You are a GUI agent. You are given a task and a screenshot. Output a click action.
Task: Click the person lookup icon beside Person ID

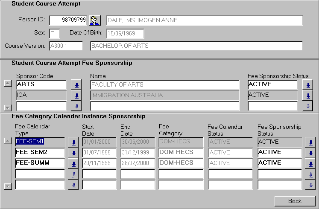94,20
